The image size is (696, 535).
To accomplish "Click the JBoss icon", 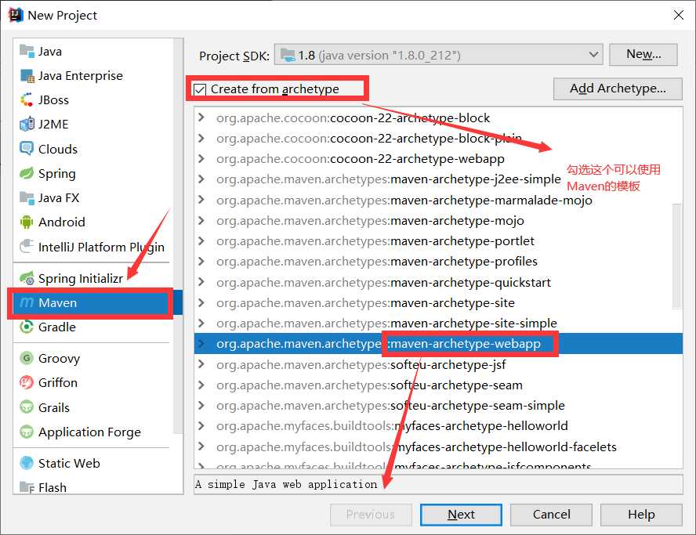I will tap(27, 99).
